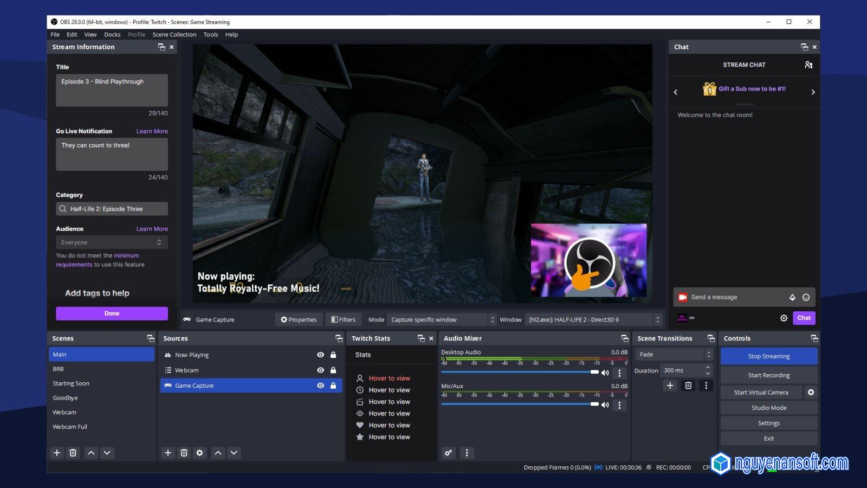Configure virtual camera gear icon

tap(811, 393)
